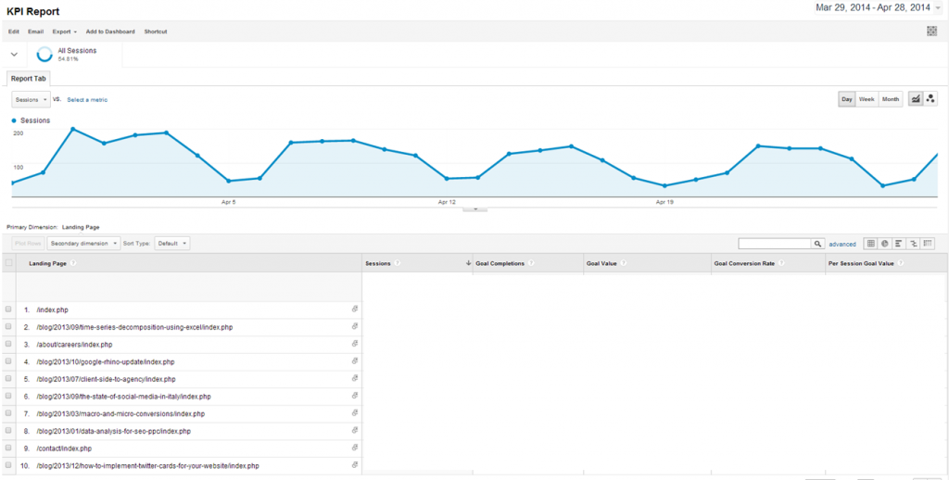The height and width of the screenshot is (480, 949).
Task: Set graph interval to Month
Action: pos(891,99)
